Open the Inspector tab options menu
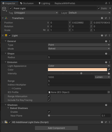This screenshot has height=132, width=112. pyautogui.click(x=109, y=3)
